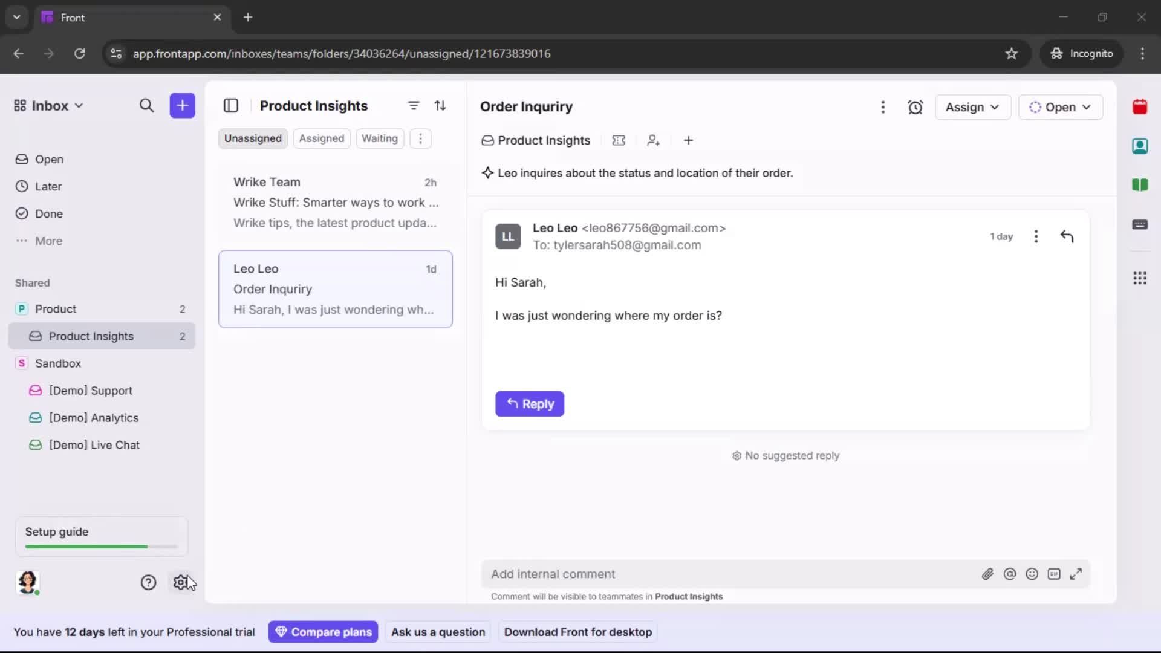Open the Front search tool
1161x653 pixels.
146,105
